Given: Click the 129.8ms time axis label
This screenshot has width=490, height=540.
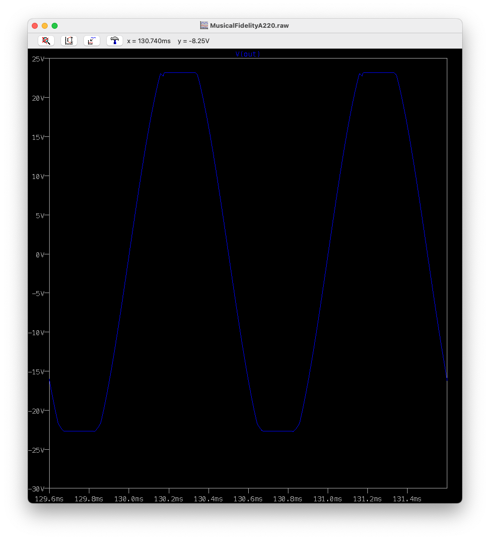Looking at the screenshot, I should point(89,499).
